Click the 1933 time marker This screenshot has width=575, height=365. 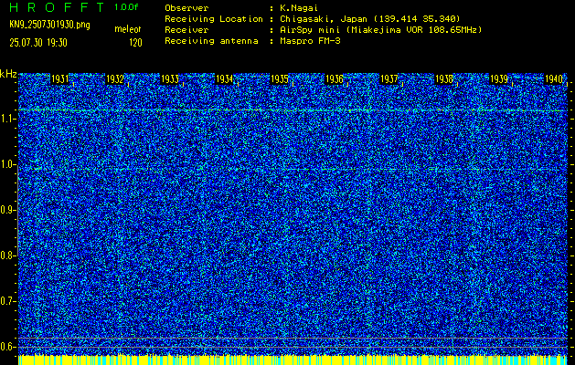pyautogui.click(x=170, y=79)
